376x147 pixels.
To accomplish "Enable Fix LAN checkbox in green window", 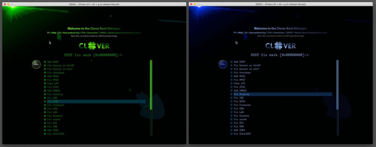I will tap(45, 112).
